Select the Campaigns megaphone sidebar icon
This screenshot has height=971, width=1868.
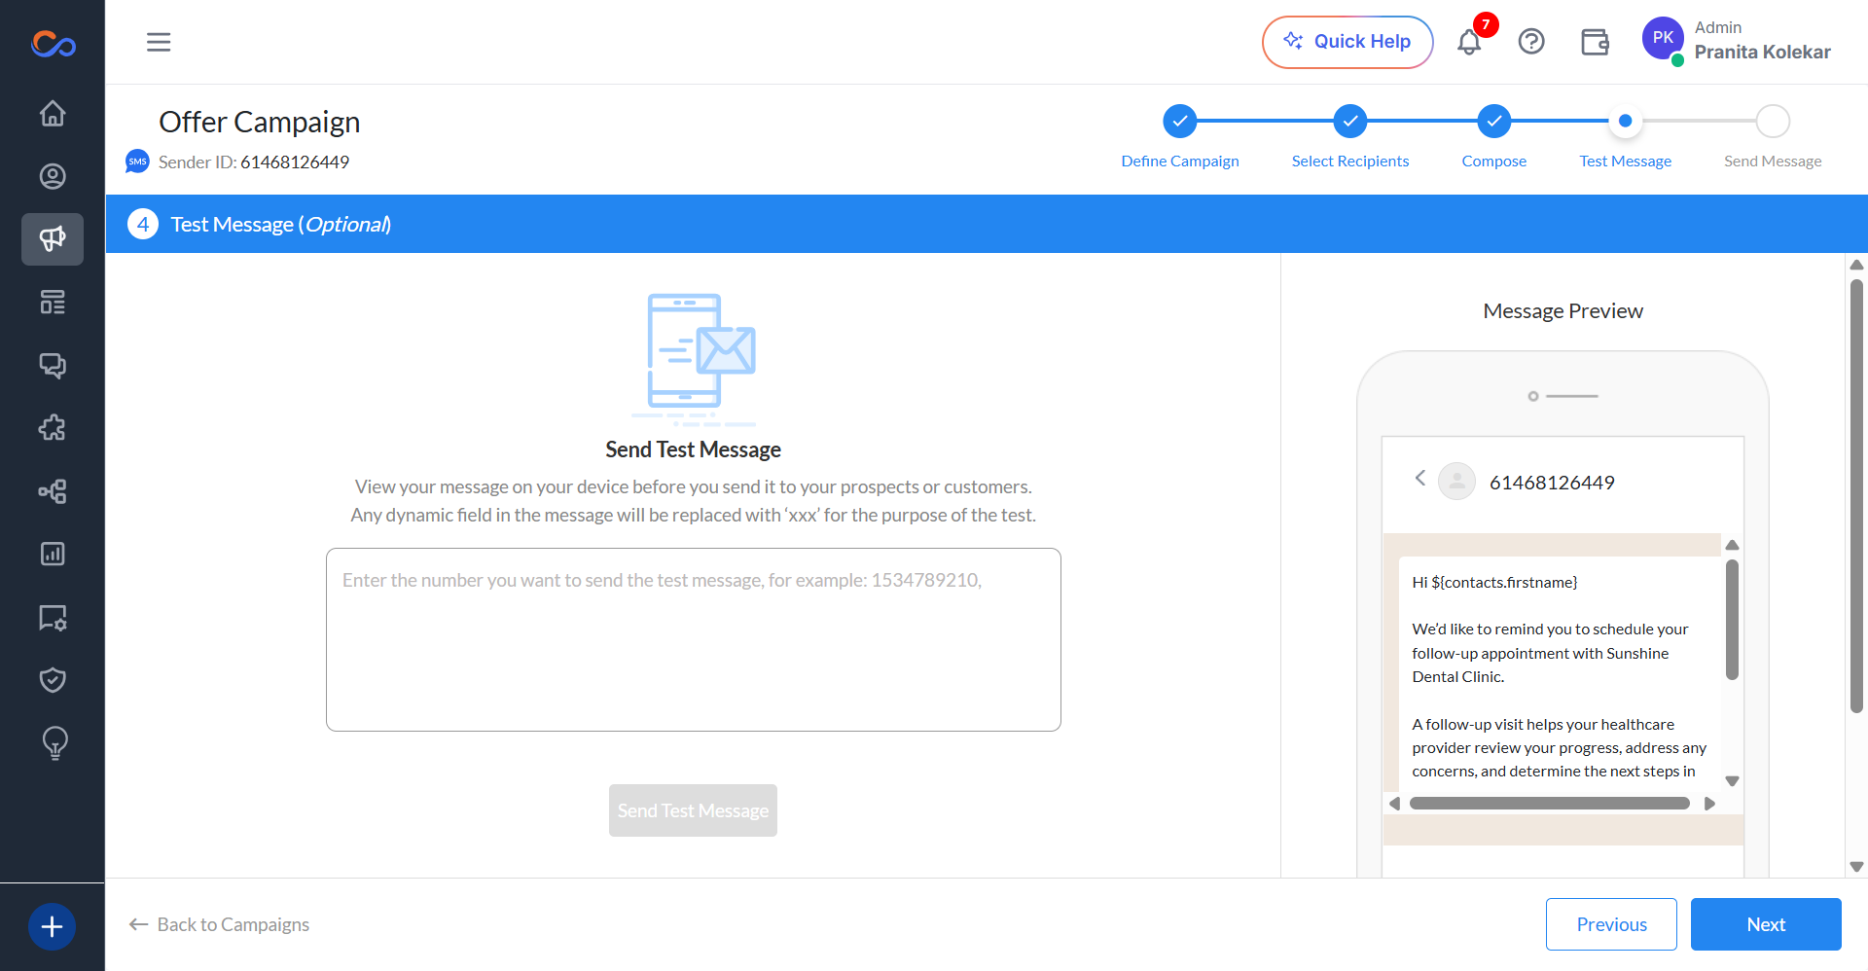pyautogui.click(x=53, y=239)
